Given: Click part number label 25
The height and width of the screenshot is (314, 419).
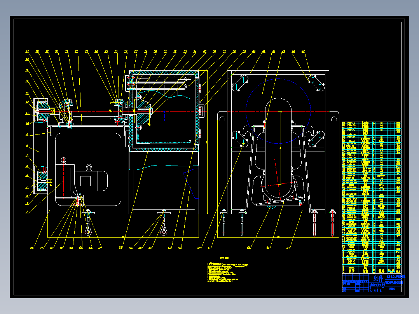Looking at the screenshot, I should tap(106, 52).
